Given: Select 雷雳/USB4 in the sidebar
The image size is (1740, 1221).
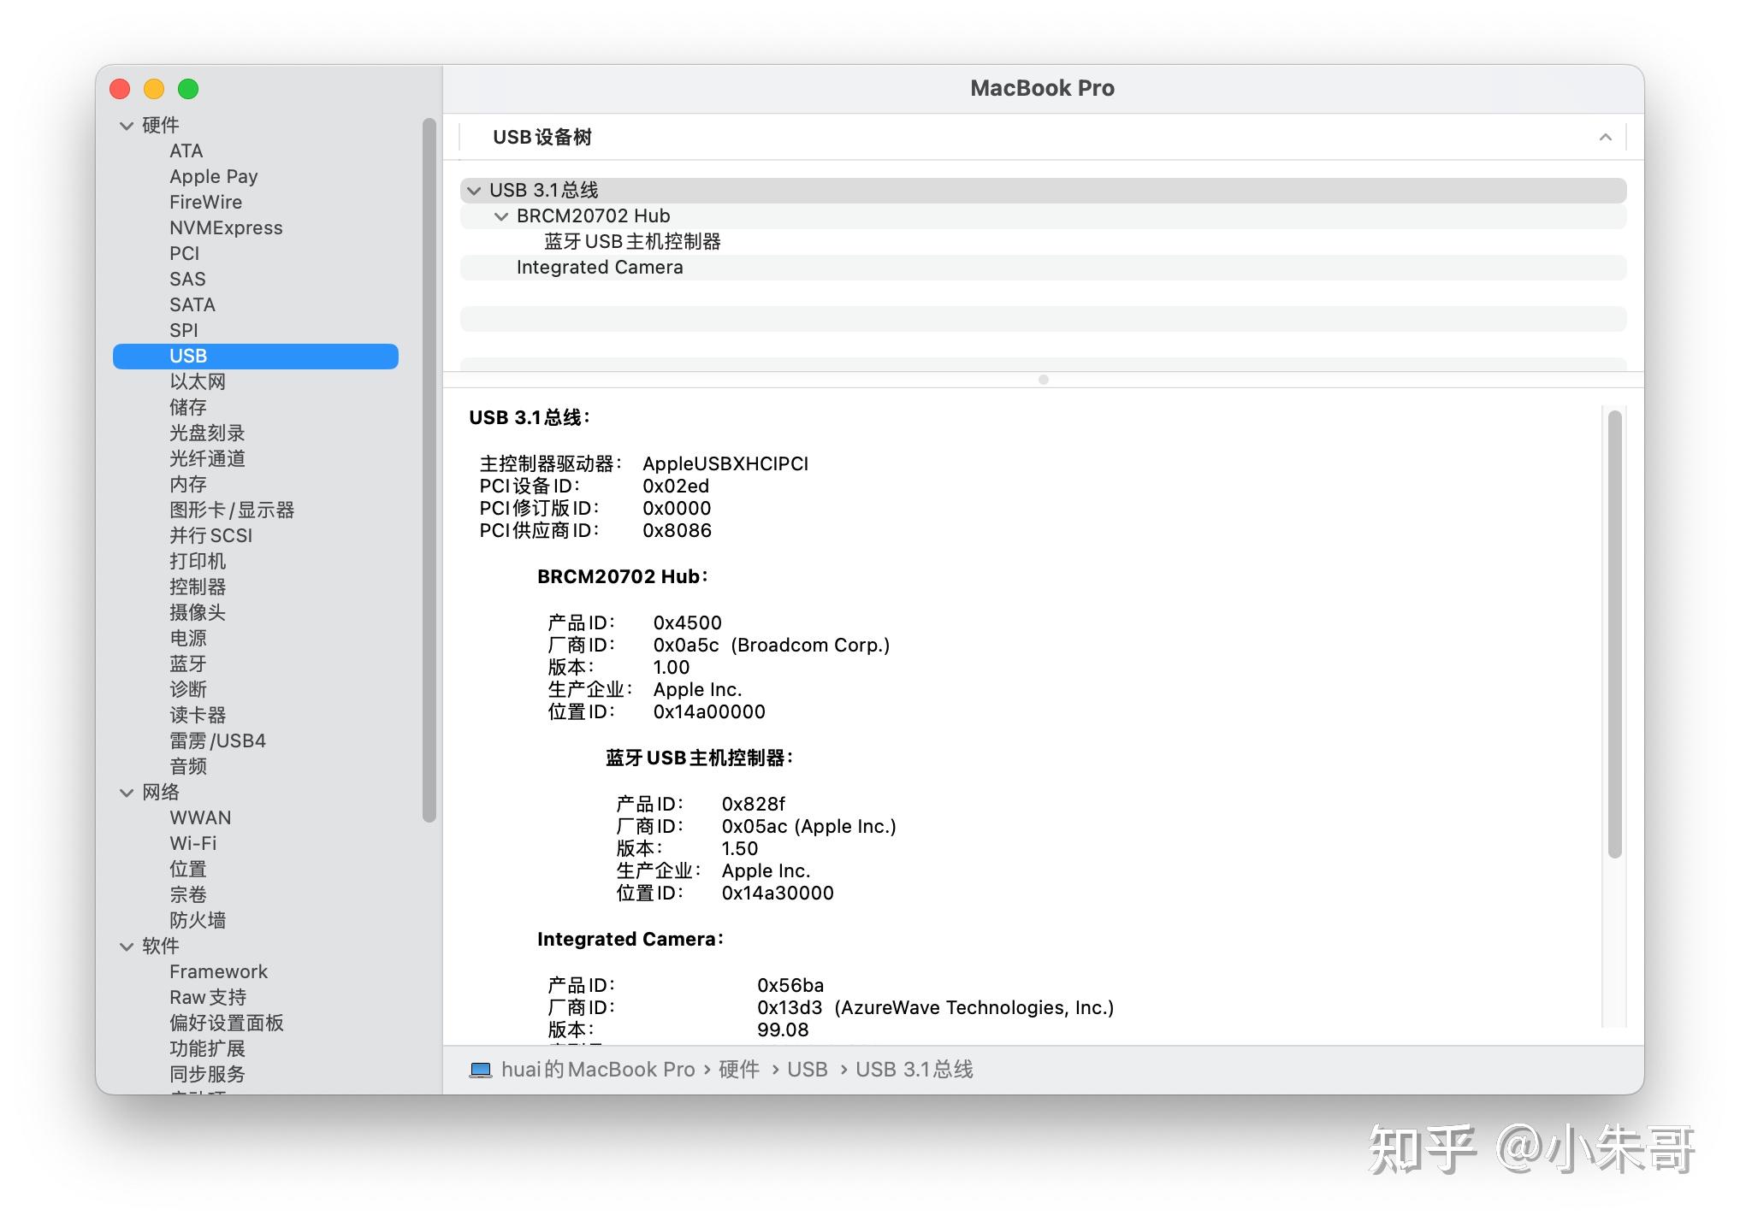Looking at the screenshot, I should pos(217,740).
